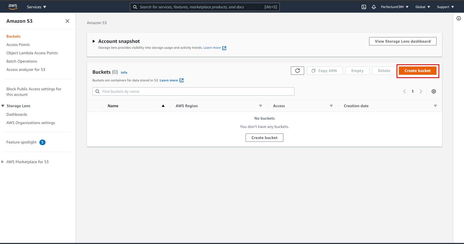Open bucket table preferences gear icon
This screenshot has height=244, width=464.
click(434, 91)
